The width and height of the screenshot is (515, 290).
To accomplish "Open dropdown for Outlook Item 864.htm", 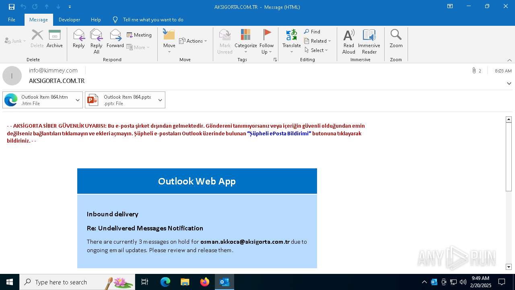I will click(78, 100).
